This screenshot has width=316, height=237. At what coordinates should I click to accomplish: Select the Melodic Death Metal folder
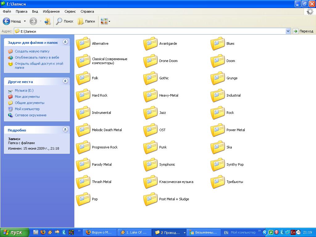click(x=107, y=130)
